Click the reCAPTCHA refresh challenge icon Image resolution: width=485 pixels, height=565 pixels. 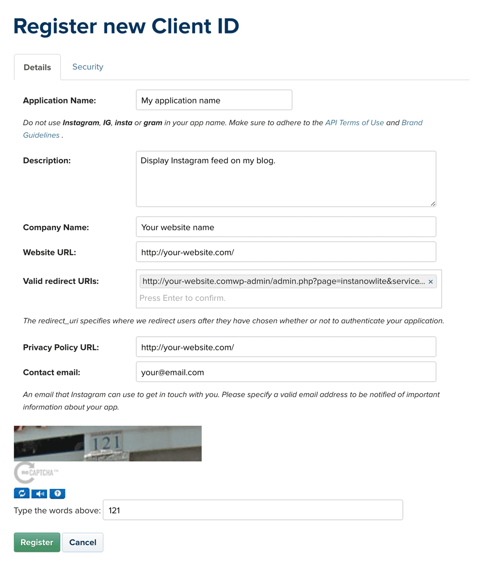pyautogui.click(x=22, y=493)
